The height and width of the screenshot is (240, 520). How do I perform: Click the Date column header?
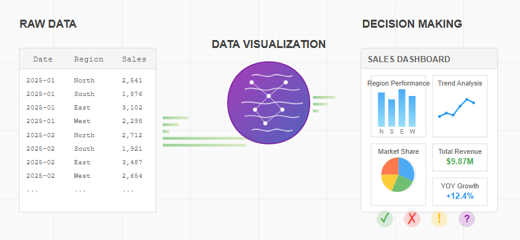[43, 59]
